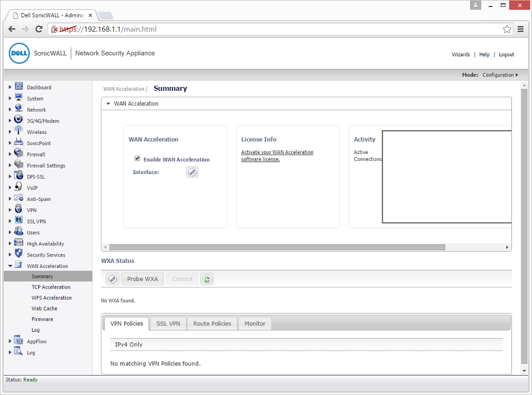Click the AppFlow icon
532x395 pixels.
pyautogui.click(x=19, y=341)
